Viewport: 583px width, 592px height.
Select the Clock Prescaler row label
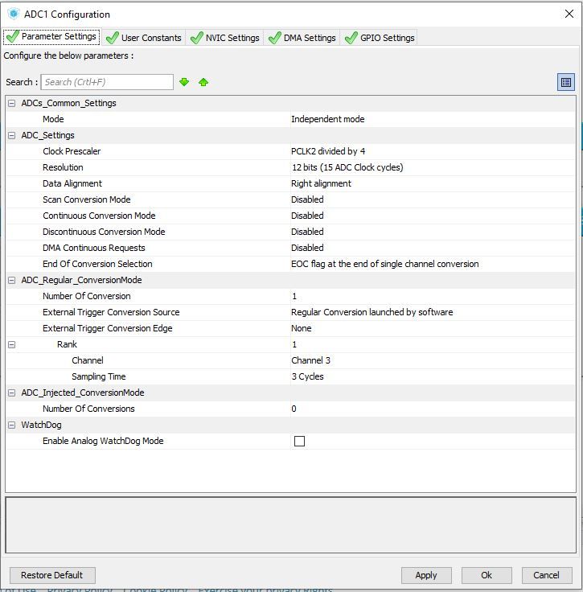[72, 151]
